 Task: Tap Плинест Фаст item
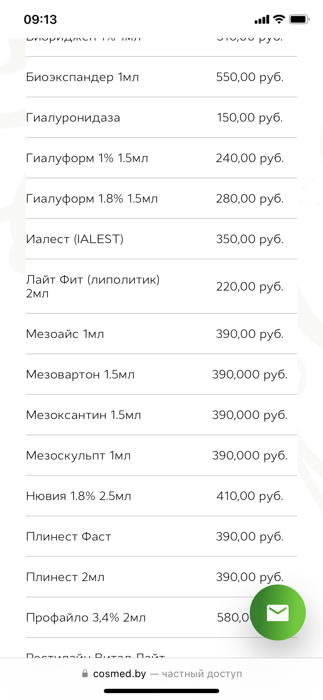(x=68, y=537)
